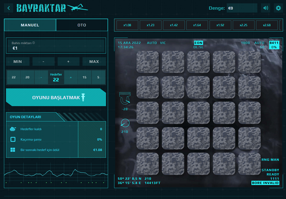Click the 14413FT altitude readout
Screen dimensions: 286x199
(x=152, y=183)
